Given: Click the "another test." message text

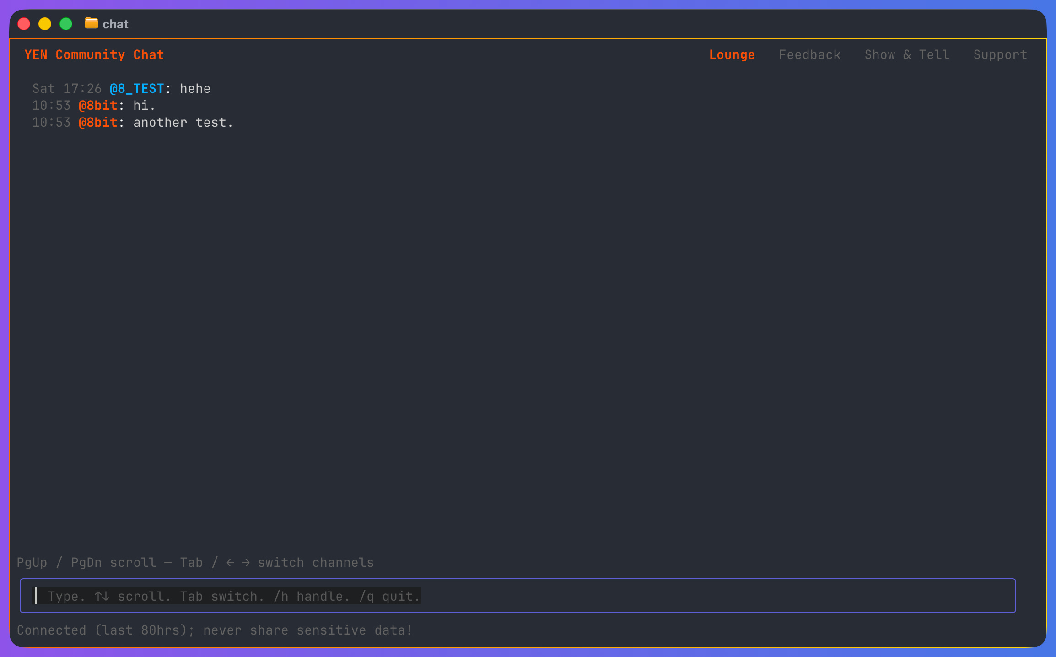Looking at the screenshot, I should point(183,123).
